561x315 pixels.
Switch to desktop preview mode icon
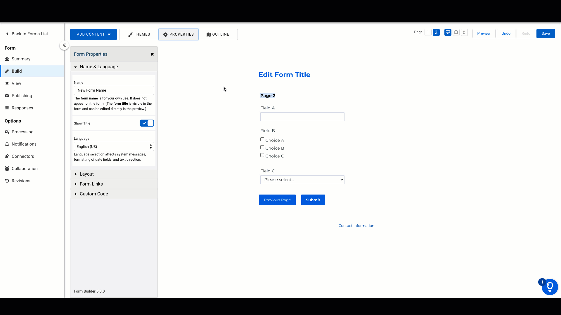(448, 32)
